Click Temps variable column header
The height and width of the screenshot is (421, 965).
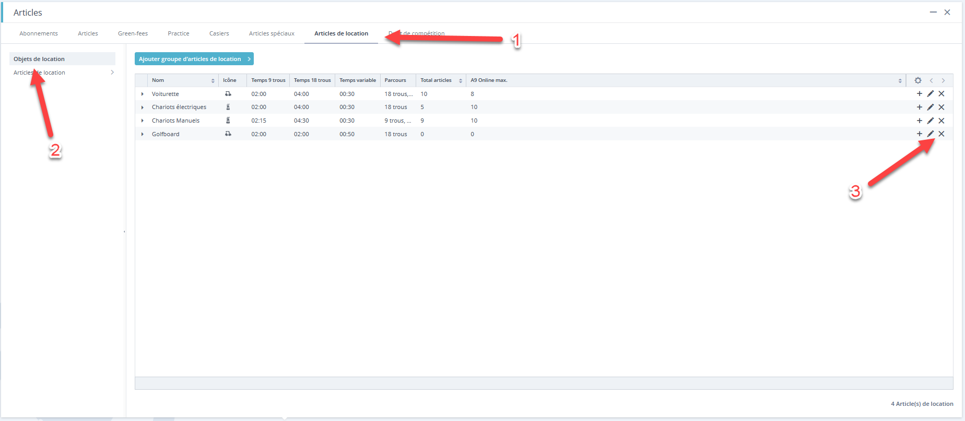tap(358, 80)
